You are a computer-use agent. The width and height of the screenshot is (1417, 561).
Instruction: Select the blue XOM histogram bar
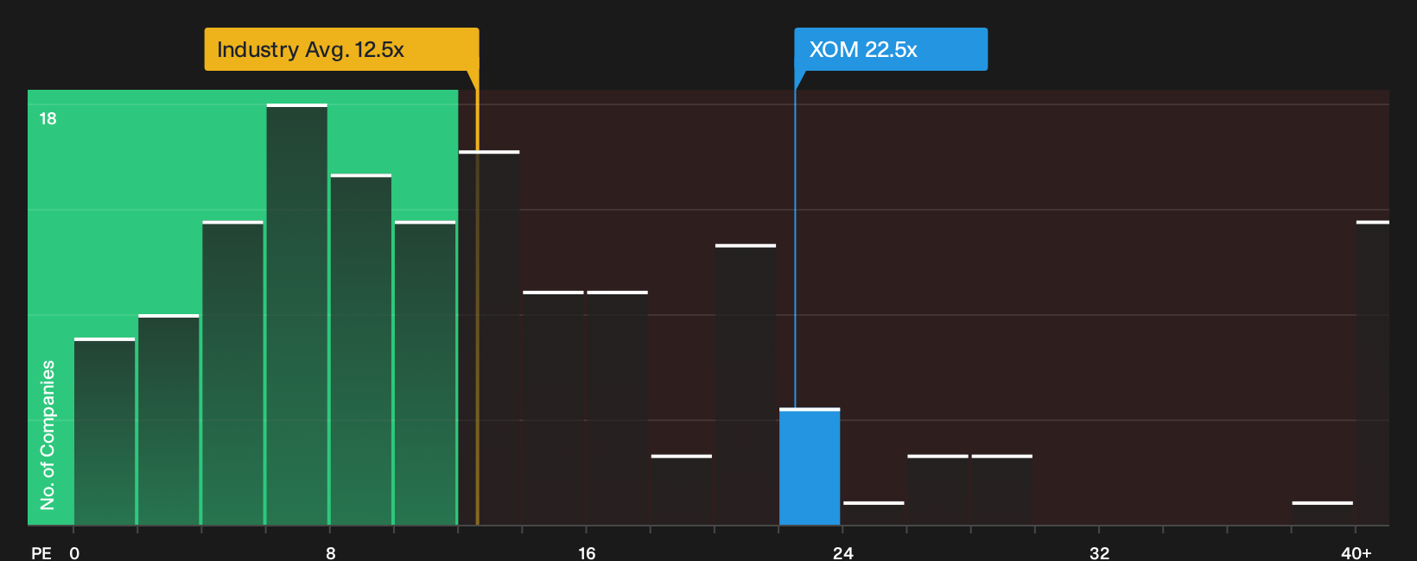810,467
